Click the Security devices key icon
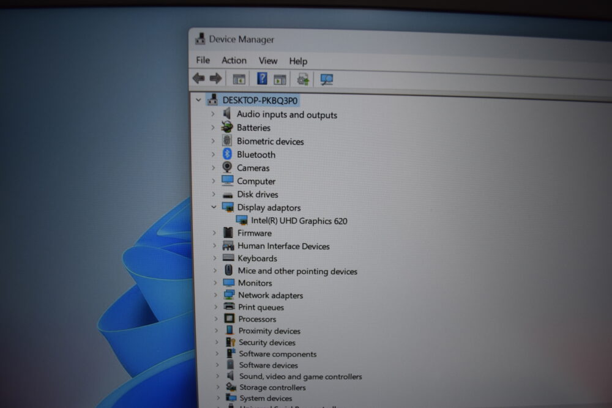 231,342
